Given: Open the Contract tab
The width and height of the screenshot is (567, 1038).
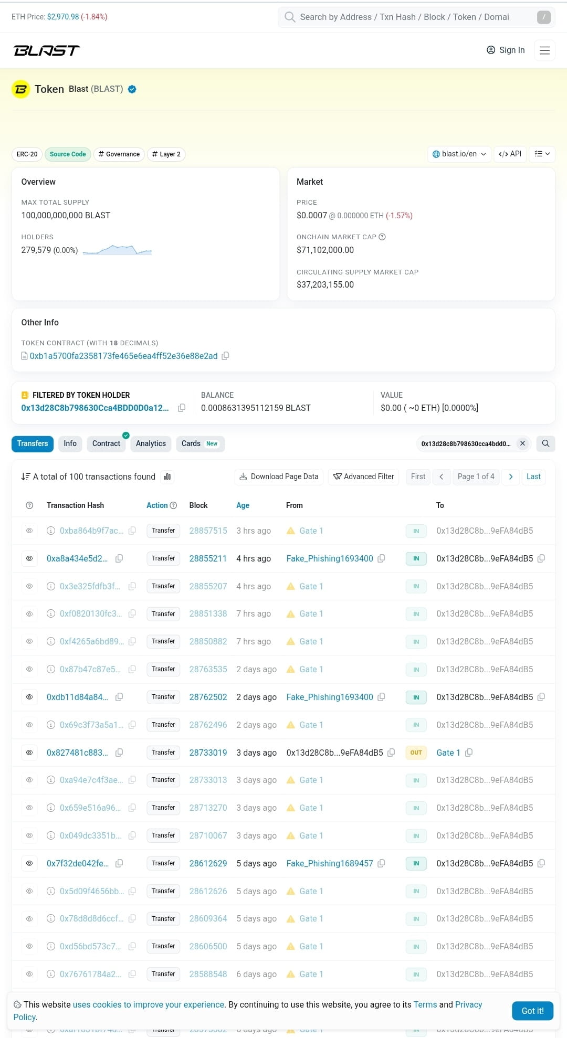Looking at the screenshot, I should 106,443.
